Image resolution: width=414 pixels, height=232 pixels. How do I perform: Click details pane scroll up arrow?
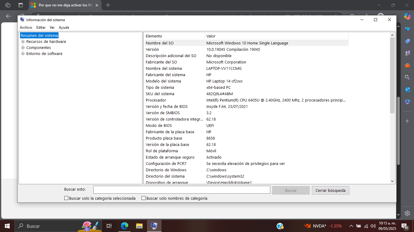click(392, 35)
